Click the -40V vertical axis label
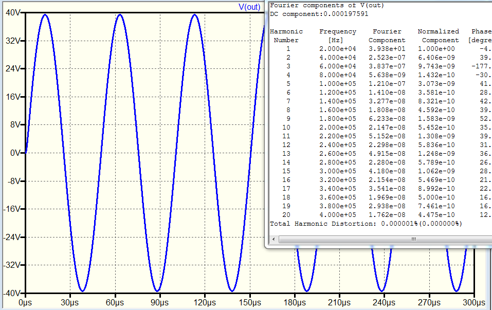The height and width of the screenshot is (310, 492). coord(12,293)
